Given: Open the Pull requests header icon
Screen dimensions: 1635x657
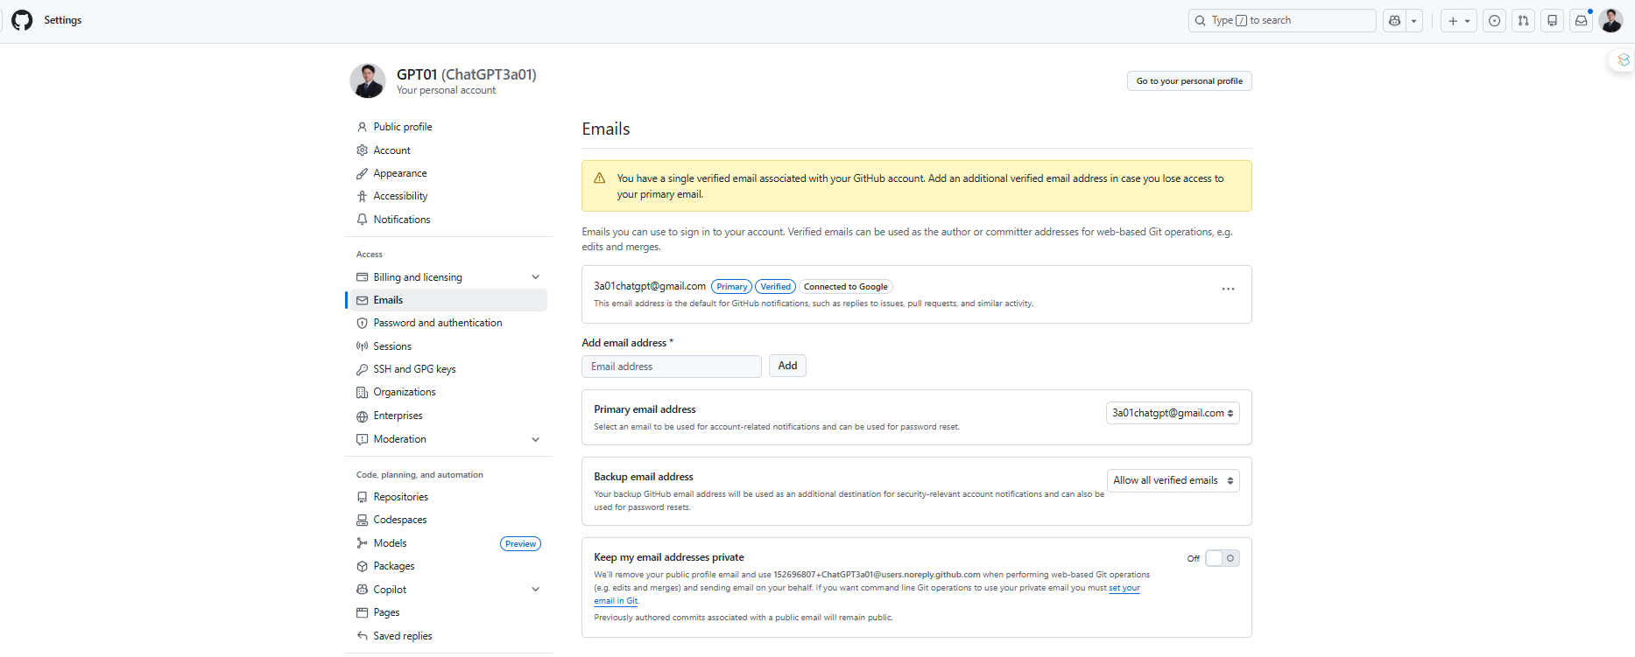Looking at the screenshot, I should click(x=1524, y=21).
